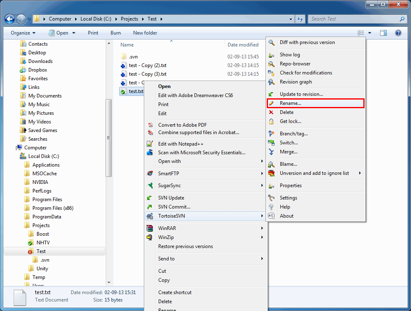This screenshot has width=411, height=311.
Task: Click the navigation pane scrollbar thumb
Action: [109, 138]
